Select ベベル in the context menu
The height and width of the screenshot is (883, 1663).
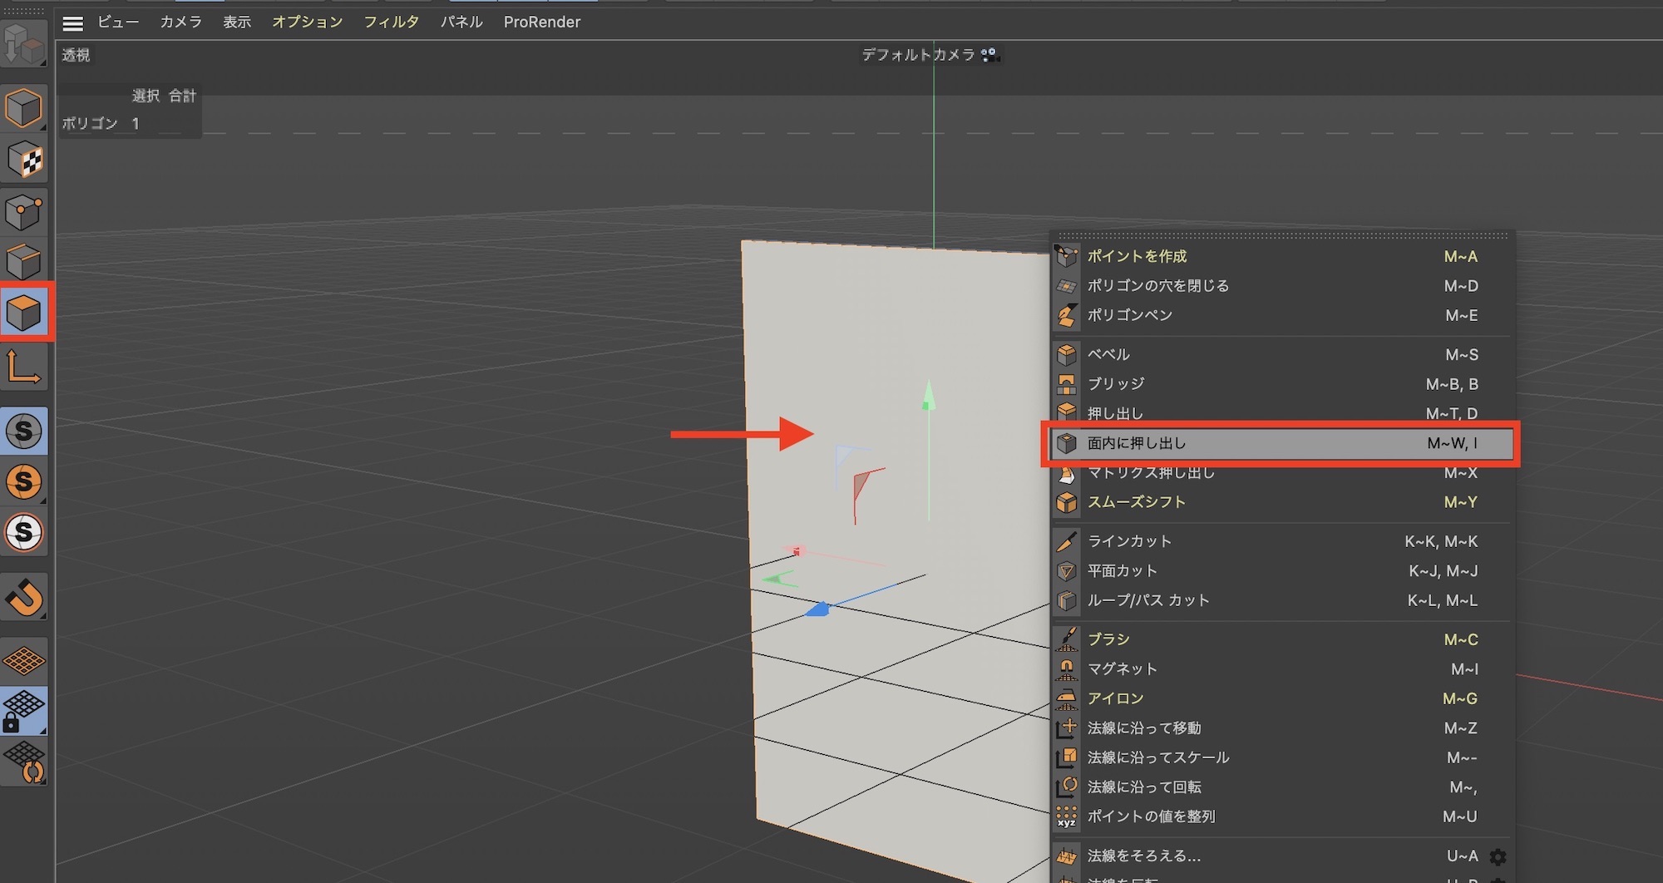(x=1108, y=354)
